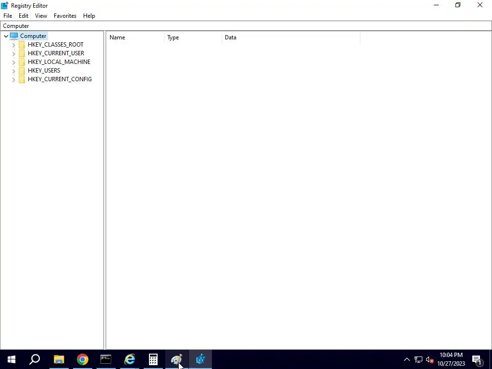Open the Action Center notifications

(x=477, y=359)
